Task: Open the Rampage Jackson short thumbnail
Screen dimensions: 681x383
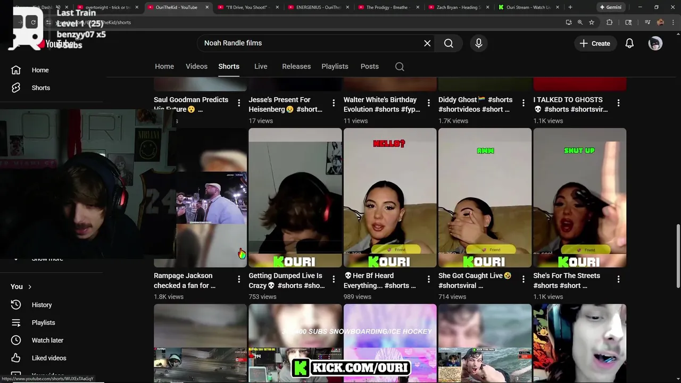Action: pos(211,197)
